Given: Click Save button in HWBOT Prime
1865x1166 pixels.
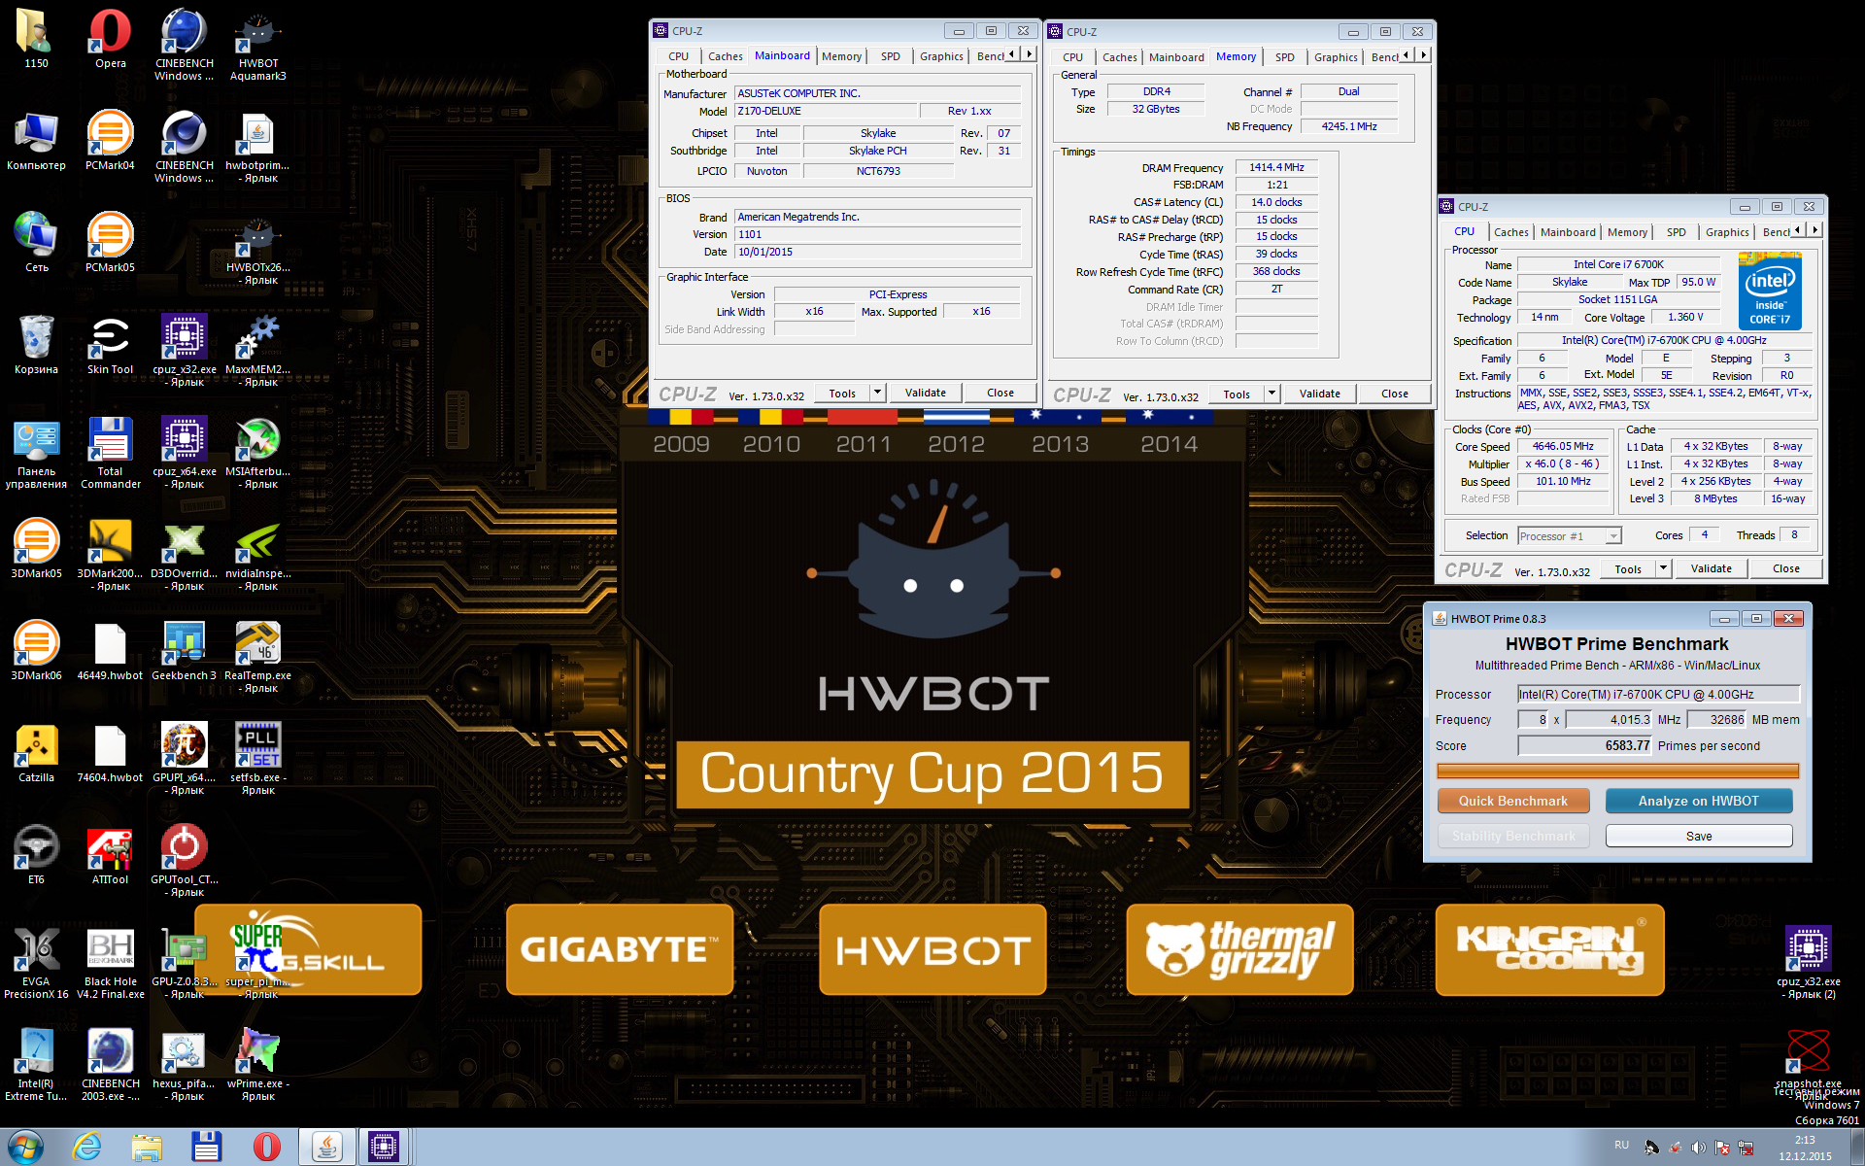Looking at the screenshot, I should [x=1698, y=836].
